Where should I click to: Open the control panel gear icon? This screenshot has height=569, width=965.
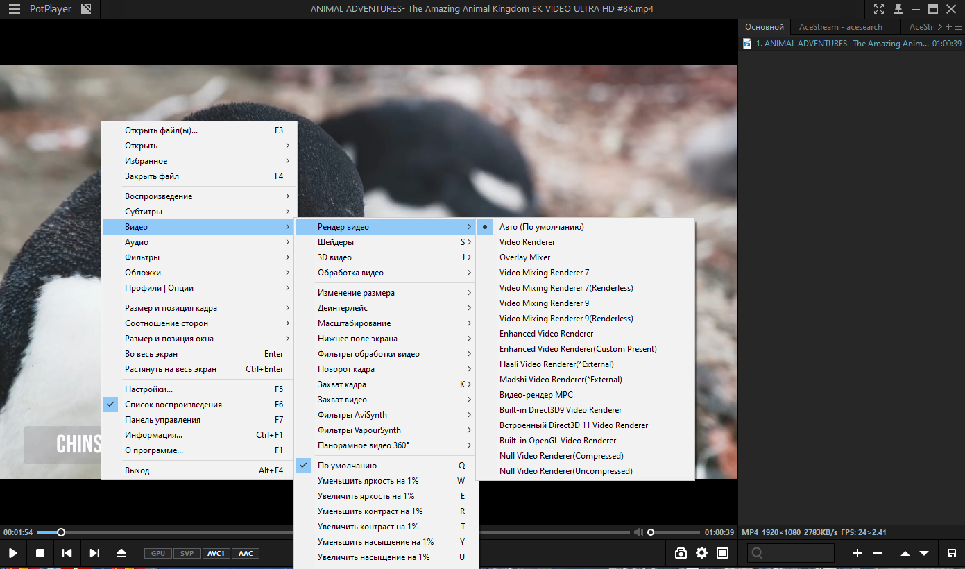pyautogui.click(x=701, y=553)
